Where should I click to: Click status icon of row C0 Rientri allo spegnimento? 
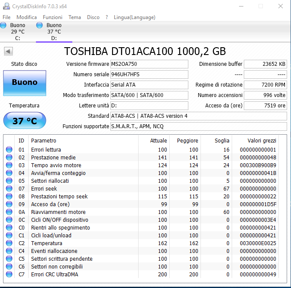[9, 227]
